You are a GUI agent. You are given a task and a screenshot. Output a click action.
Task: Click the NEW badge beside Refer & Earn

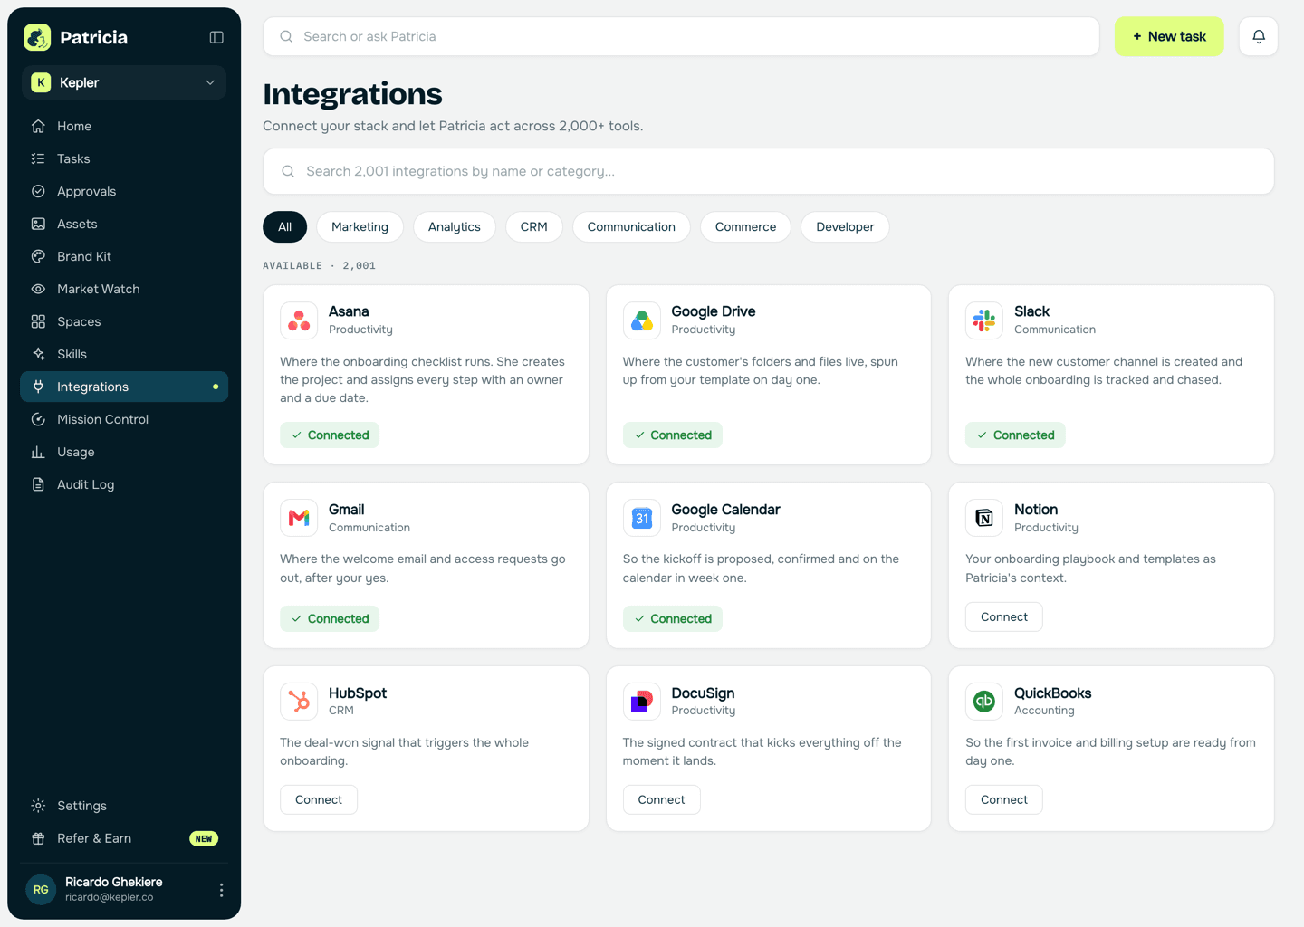coord(204,838)
